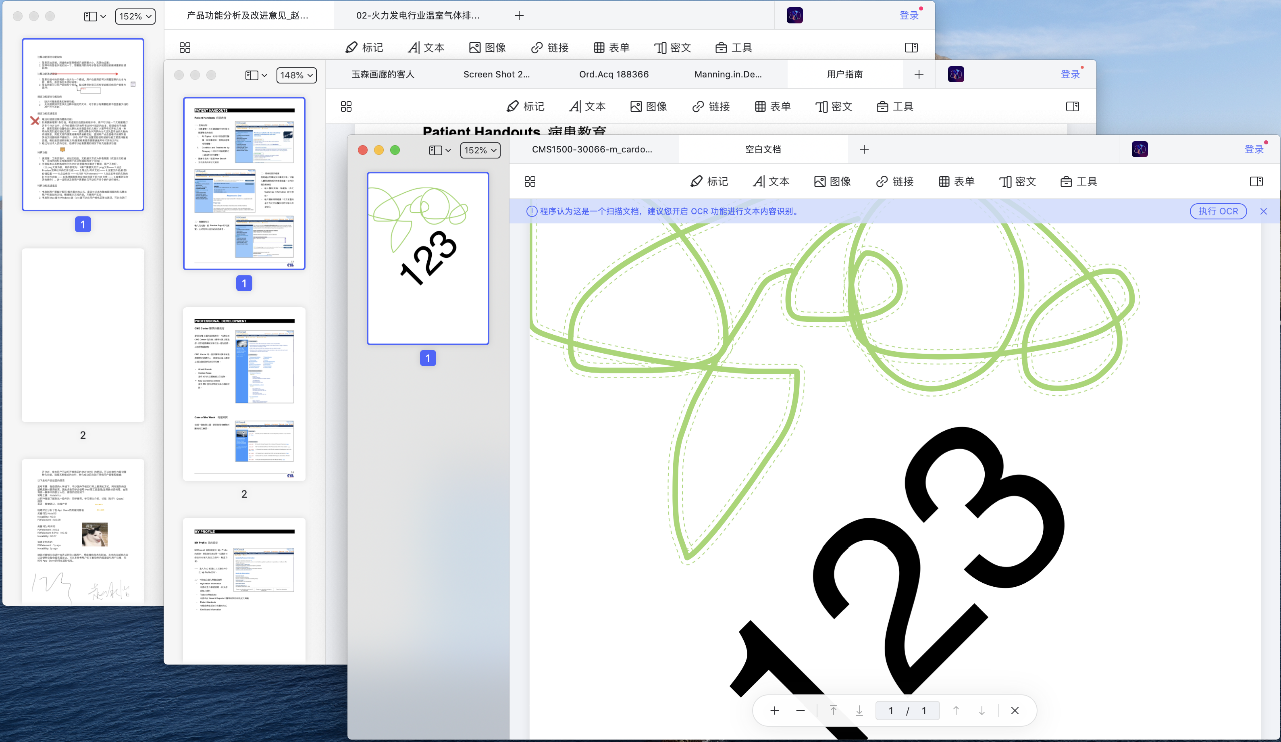
Task: Toggle the right sidebar panel
Action: 1256,181
